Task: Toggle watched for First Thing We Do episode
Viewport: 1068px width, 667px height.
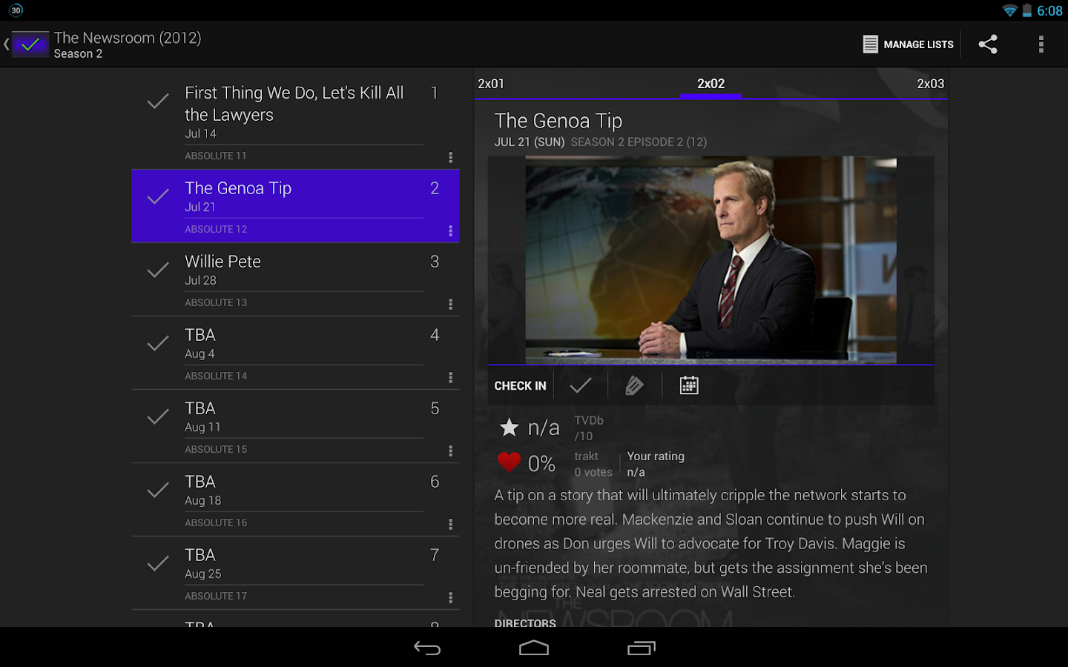Action: [158, 102]
